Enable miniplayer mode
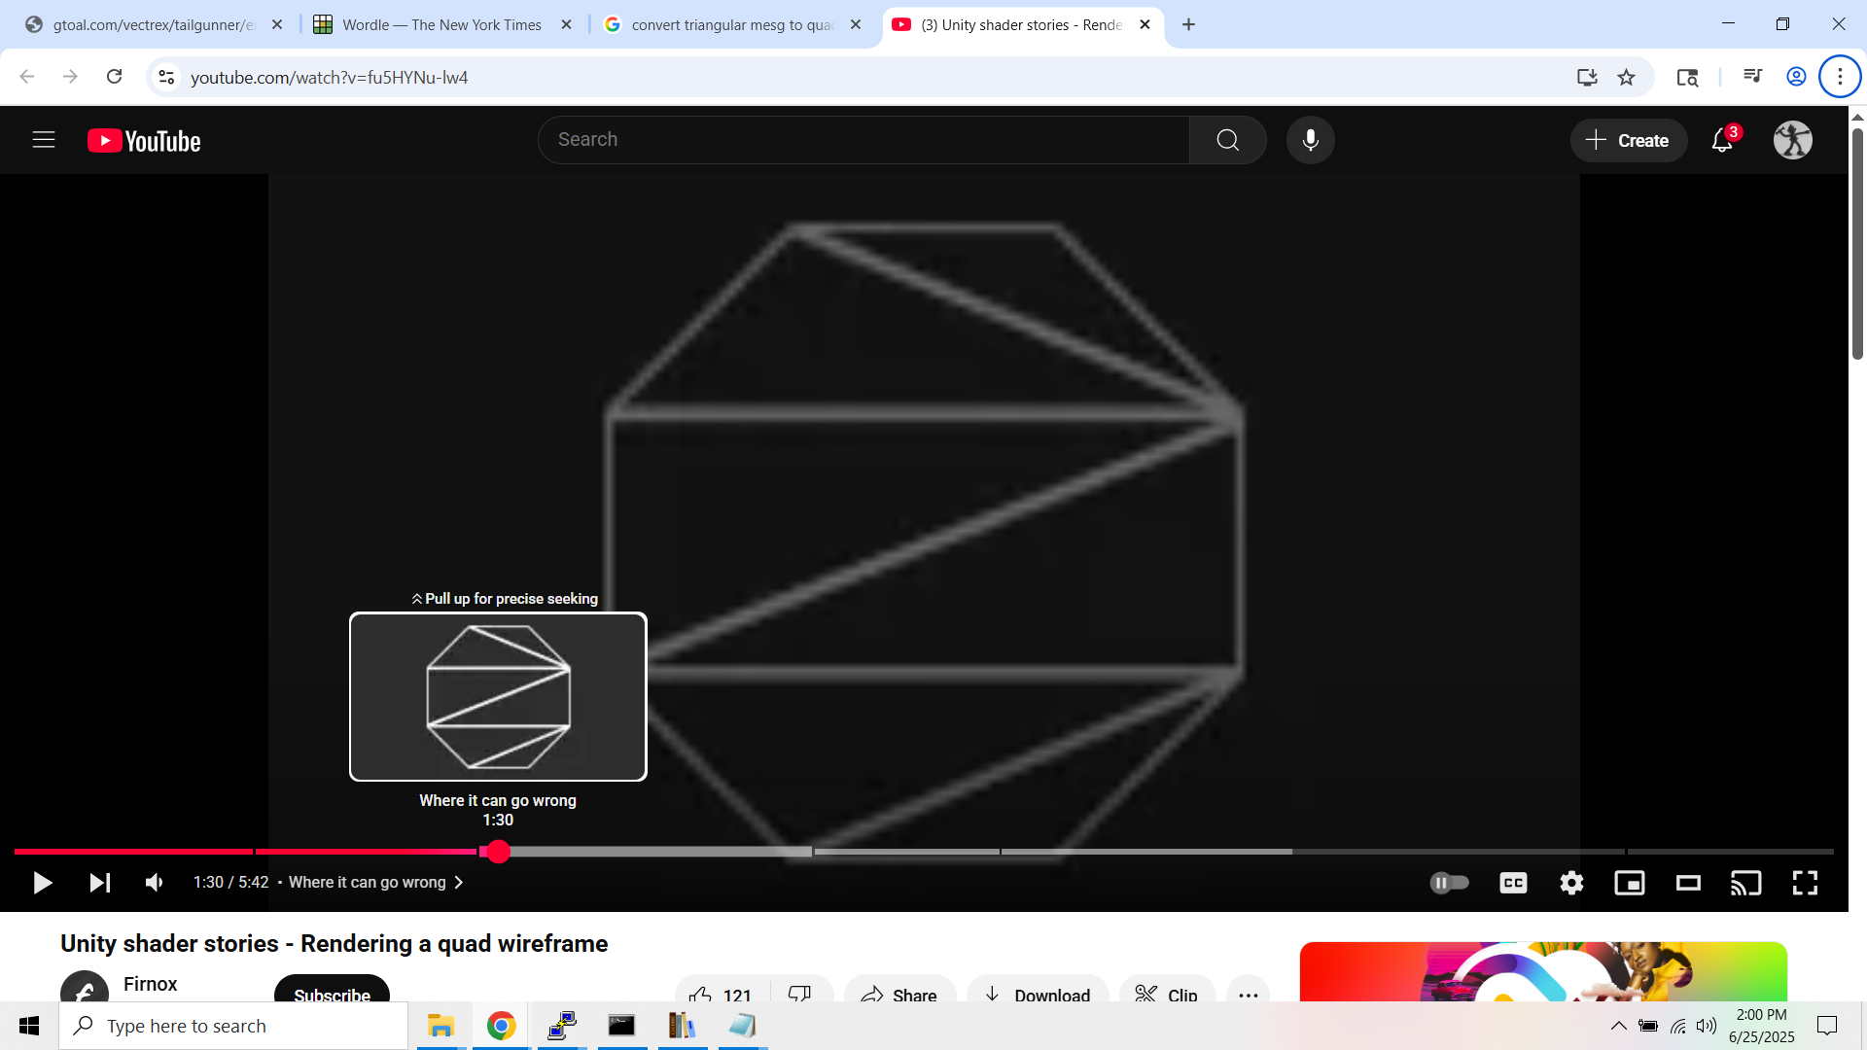Image resolution: width=1867 pixels, height=1050 pixels. pyautogui.click(x=1630, y=883)
